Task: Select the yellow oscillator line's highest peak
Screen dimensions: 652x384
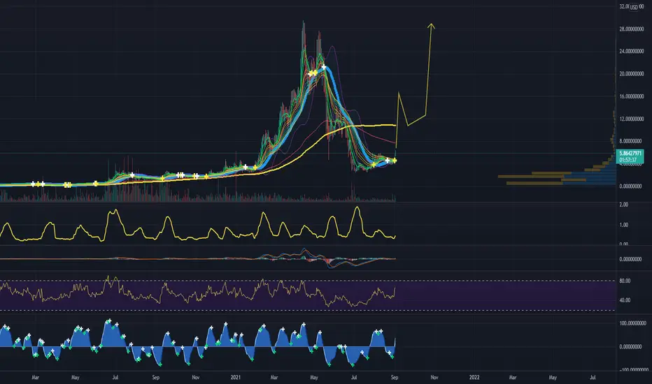Action: tap(357, 207)
